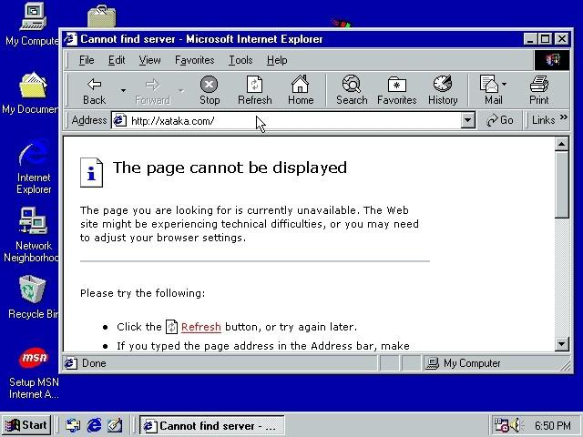Click the info icon beside error heading
583x437 pixels.
pyautogui.click(x=91, y=172)
